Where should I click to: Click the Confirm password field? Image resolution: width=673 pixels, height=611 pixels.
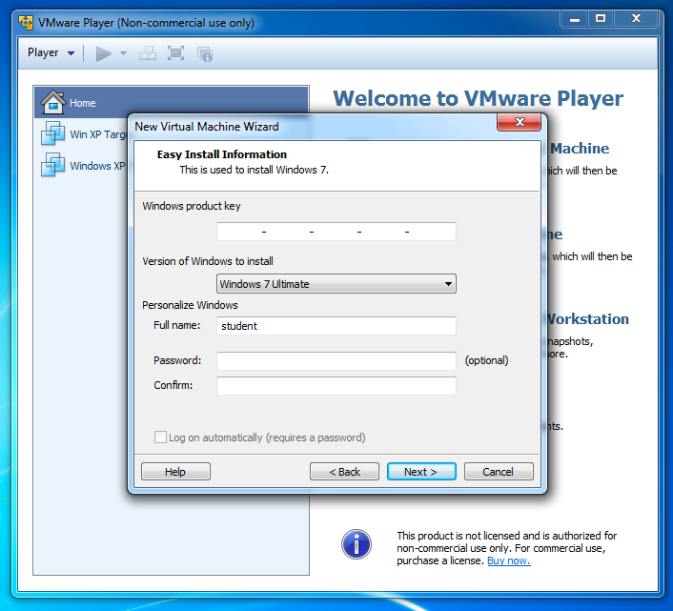coord(336,386)
